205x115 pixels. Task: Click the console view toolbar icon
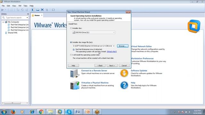pyautogui.click(x=53, y=10)
